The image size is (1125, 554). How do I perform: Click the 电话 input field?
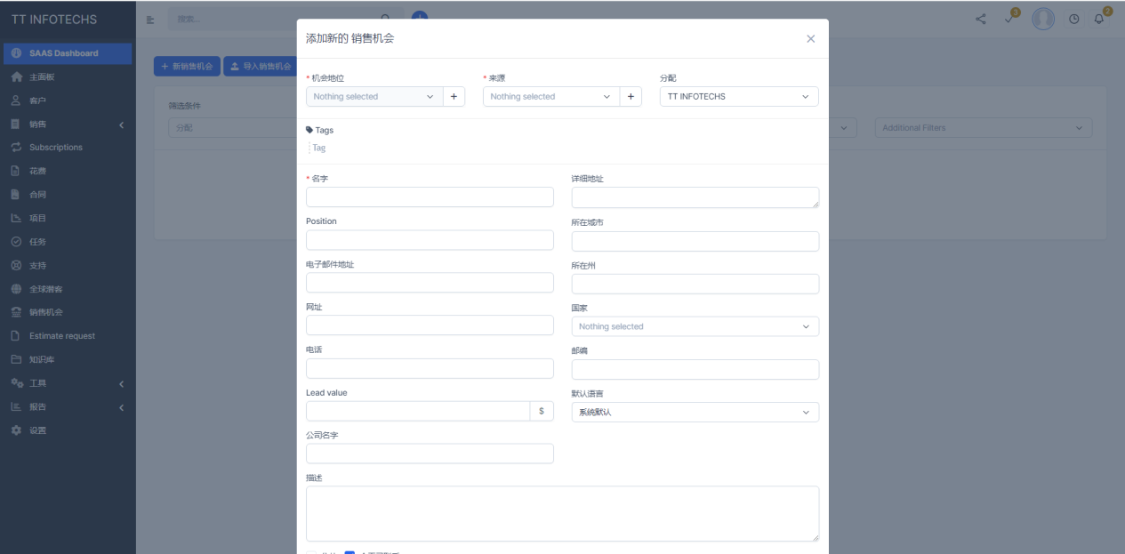(x=430, y=368)
